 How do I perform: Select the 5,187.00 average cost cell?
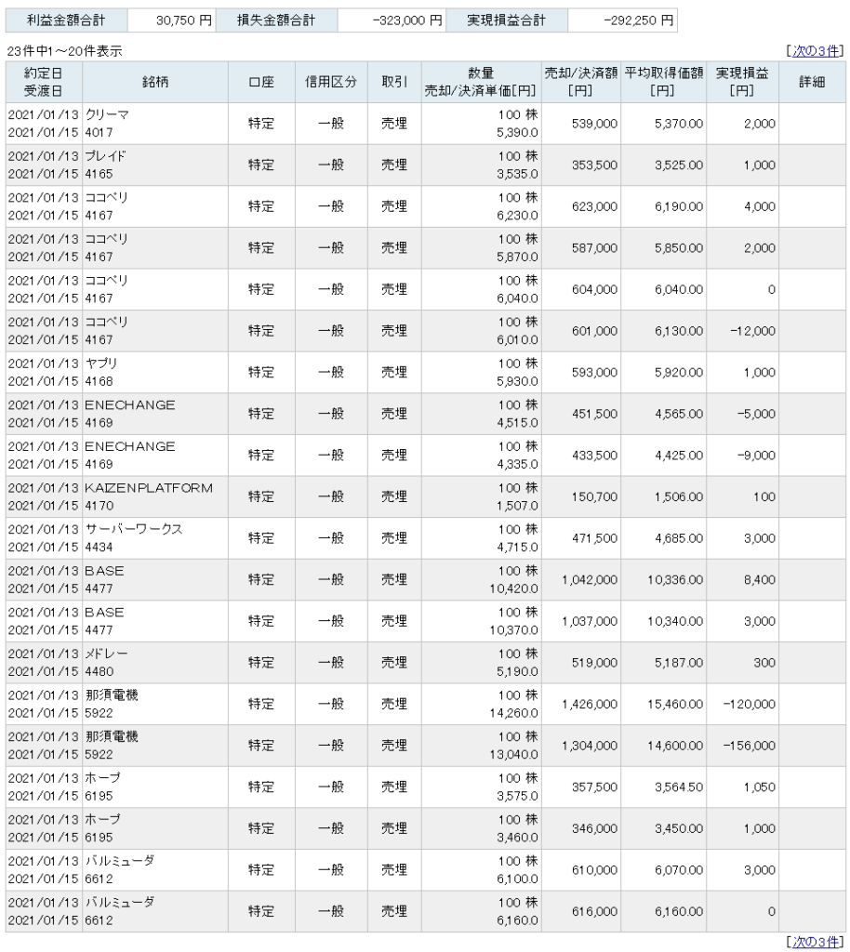coord(664,662)
